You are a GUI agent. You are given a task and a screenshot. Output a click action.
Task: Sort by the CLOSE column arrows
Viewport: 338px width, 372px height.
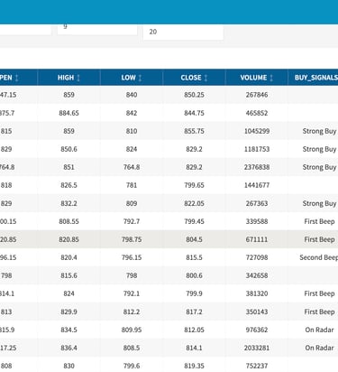tap(206, 78)
